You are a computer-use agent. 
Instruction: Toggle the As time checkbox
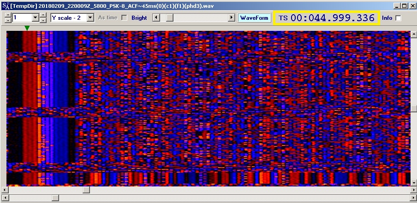coord(124,18)
